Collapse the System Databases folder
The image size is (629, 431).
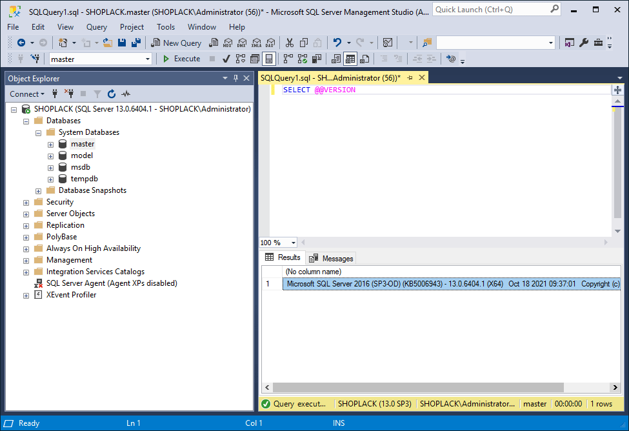(x=39, y=133)
